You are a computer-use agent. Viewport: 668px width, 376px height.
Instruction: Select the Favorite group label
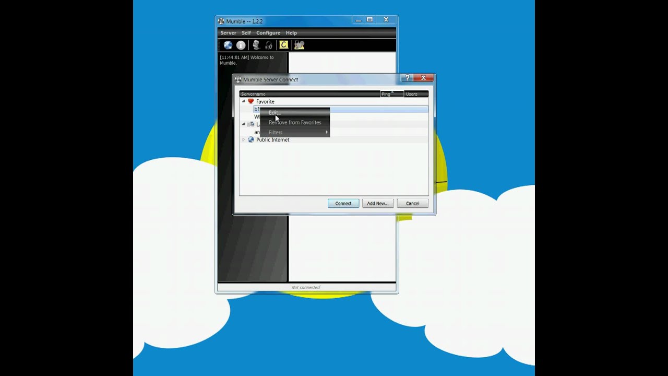point(265,101)
